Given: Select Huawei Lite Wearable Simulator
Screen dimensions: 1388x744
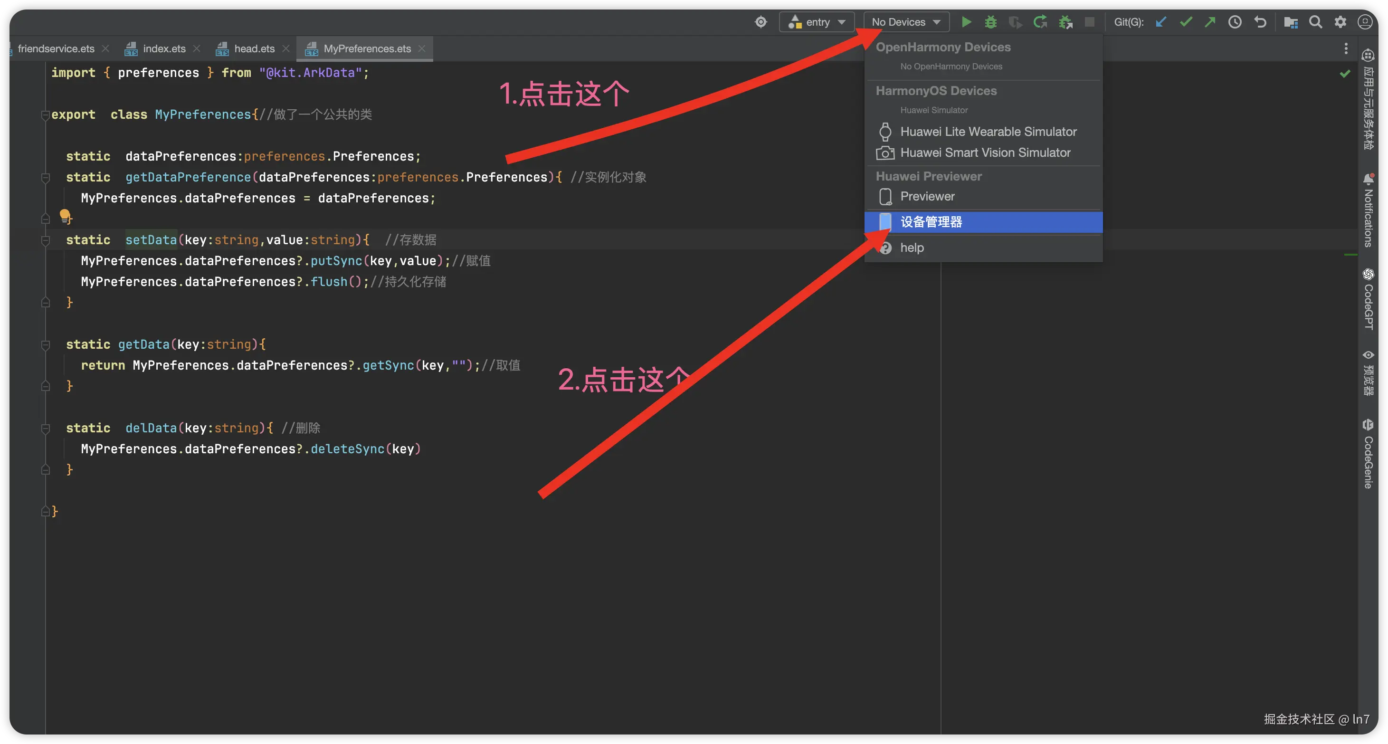Looking at the screenshot, I should pos(988,132).
